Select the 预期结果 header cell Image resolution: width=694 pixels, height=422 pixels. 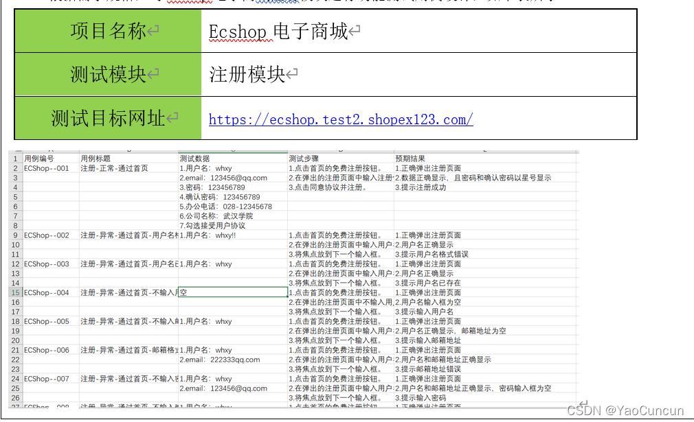coord(486,159)
